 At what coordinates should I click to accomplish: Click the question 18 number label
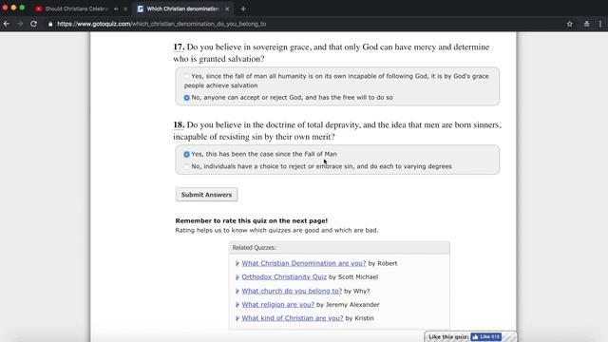(x=179, y=124)
